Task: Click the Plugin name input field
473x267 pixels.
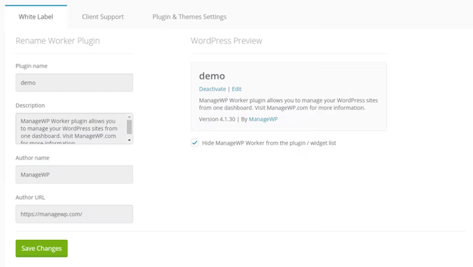Action: point(74,83)
